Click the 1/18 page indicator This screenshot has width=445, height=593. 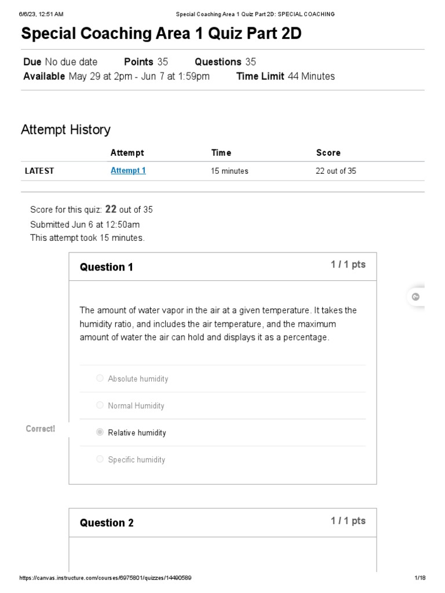(x=420, y=578)
